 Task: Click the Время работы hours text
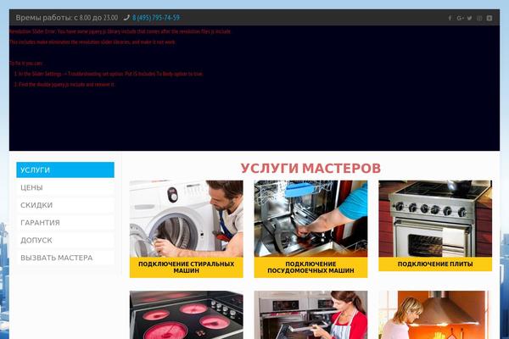point(67,18)
